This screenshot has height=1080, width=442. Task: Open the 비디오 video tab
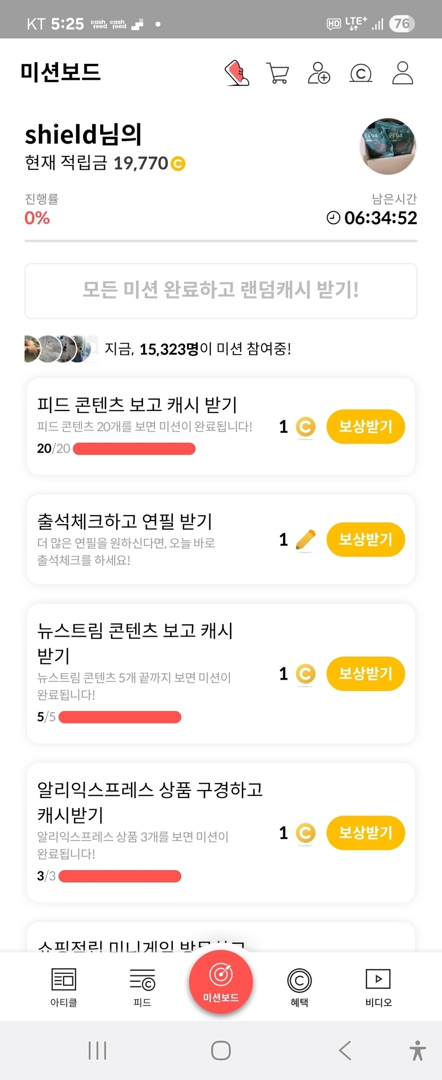coord(378,987)
